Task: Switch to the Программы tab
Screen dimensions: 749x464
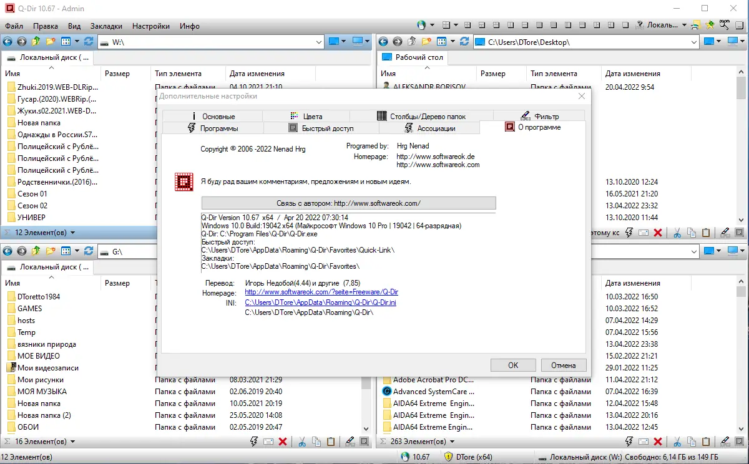Action: pos(213,128)
